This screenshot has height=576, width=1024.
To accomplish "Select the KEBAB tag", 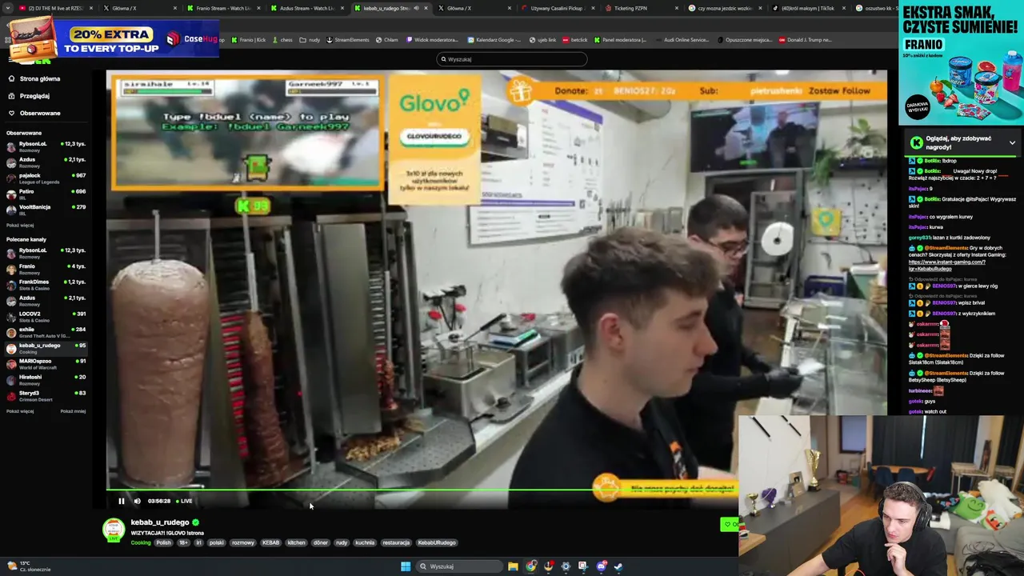I will click(x=271, y=542).
